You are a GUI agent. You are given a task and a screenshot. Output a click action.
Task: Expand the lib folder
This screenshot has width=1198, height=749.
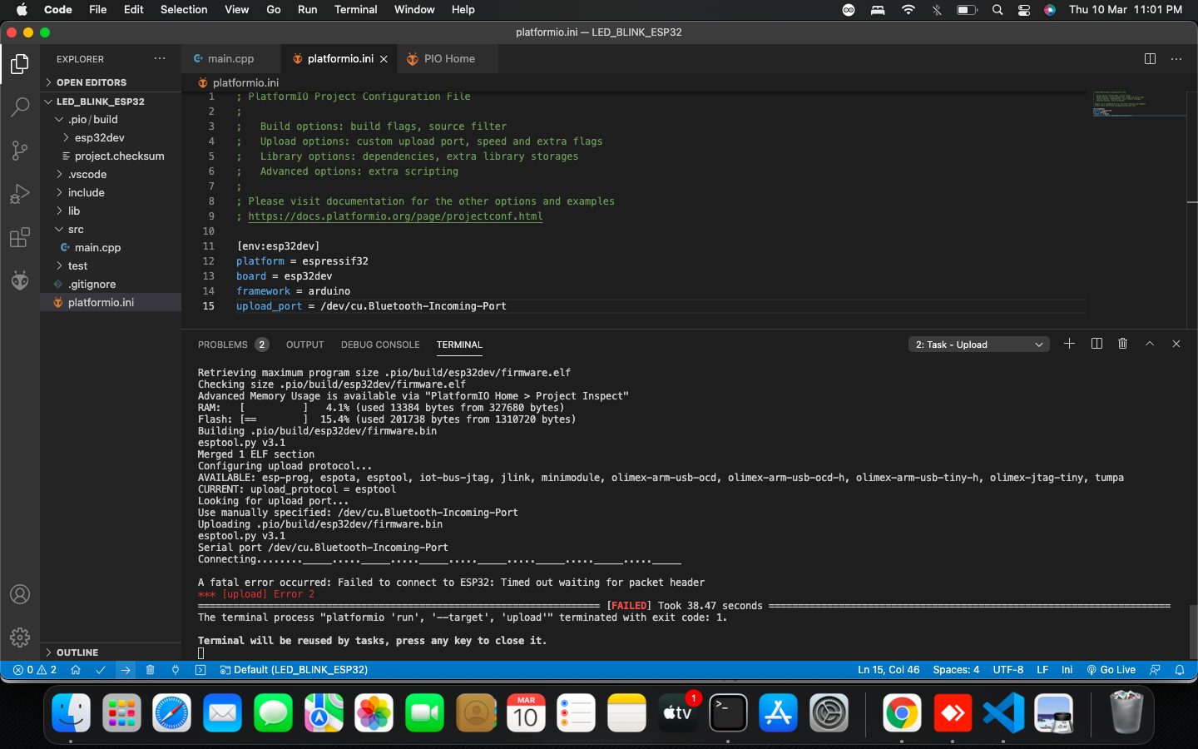(111, 211)
